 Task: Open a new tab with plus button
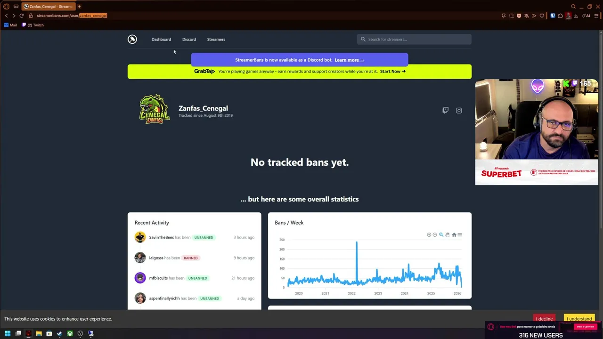[x=79, y=7]
